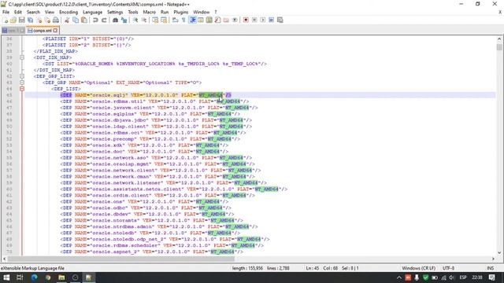
Task: Open the Windows Start menu
Action: point(6,277)
